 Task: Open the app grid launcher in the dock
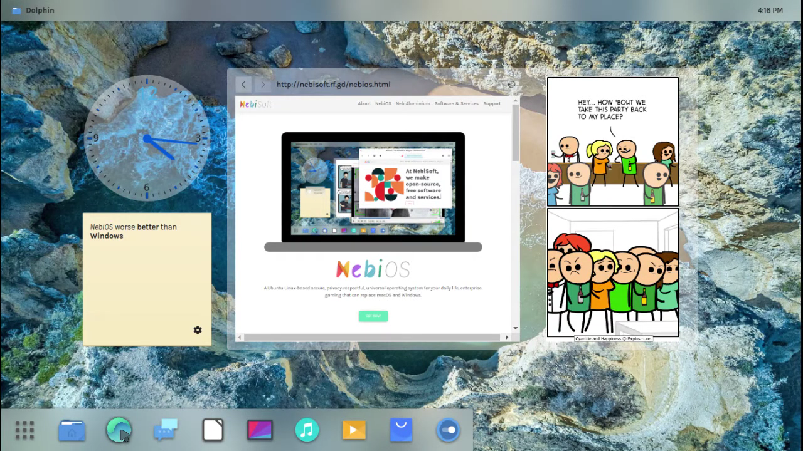pos(24,430)
